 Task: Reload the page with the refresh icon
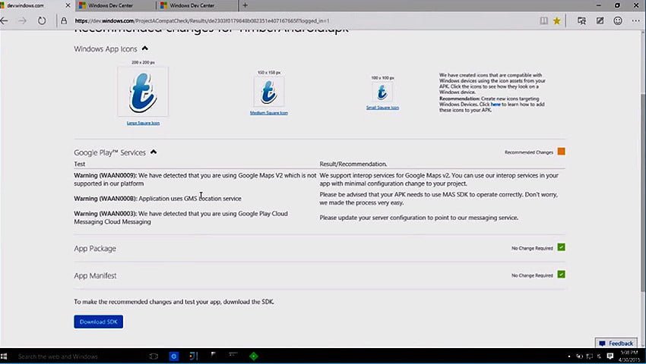[x=42, y=20]
